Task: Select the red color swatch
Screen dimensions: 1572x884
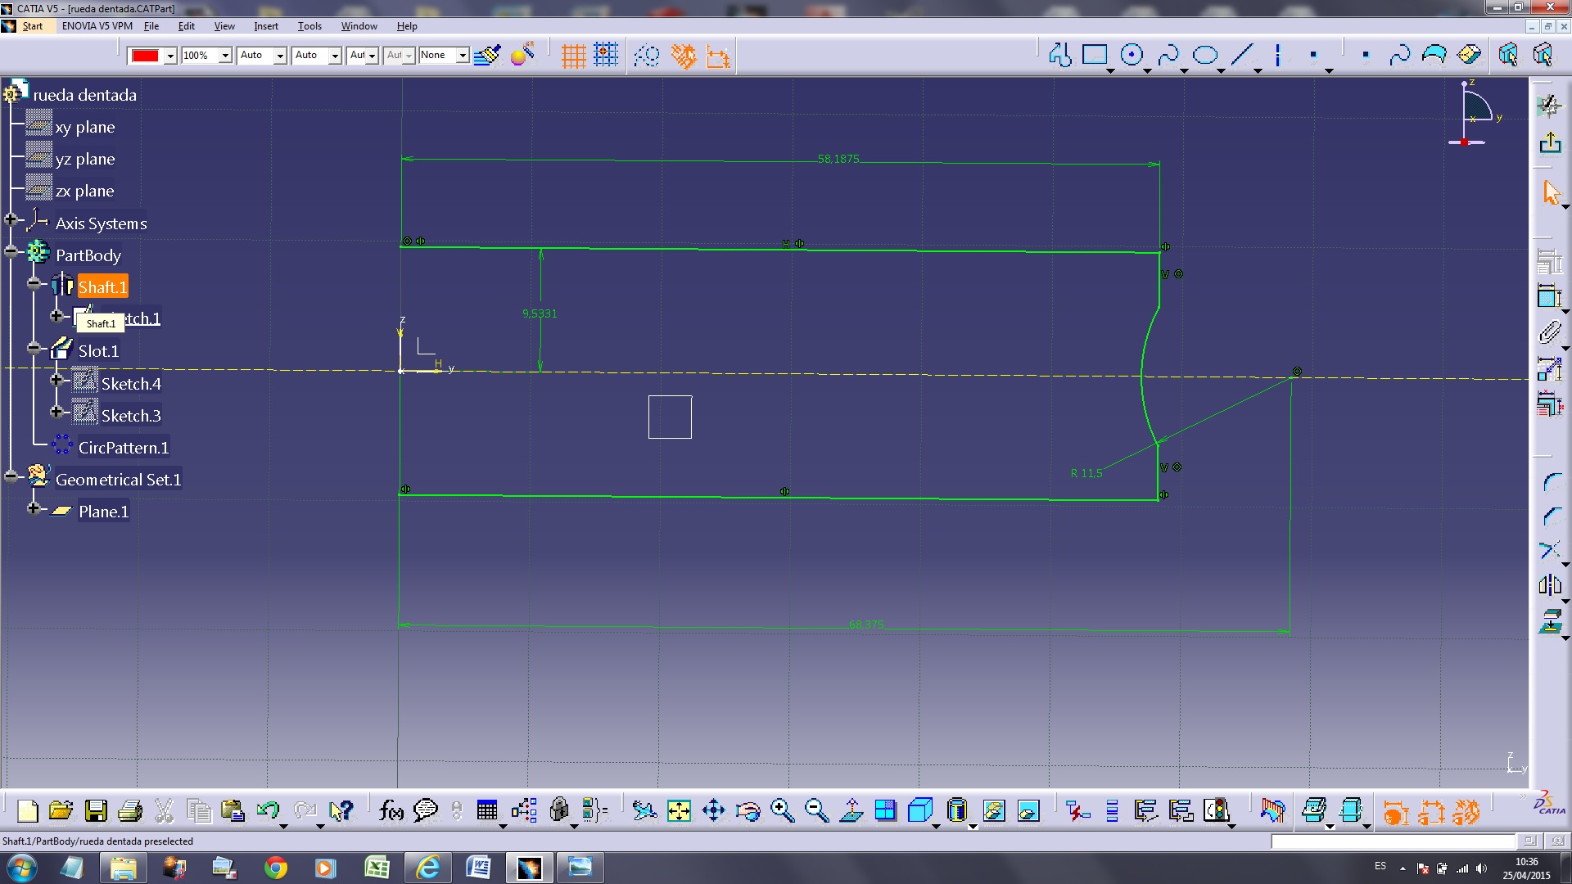Action: click(145, 56)
